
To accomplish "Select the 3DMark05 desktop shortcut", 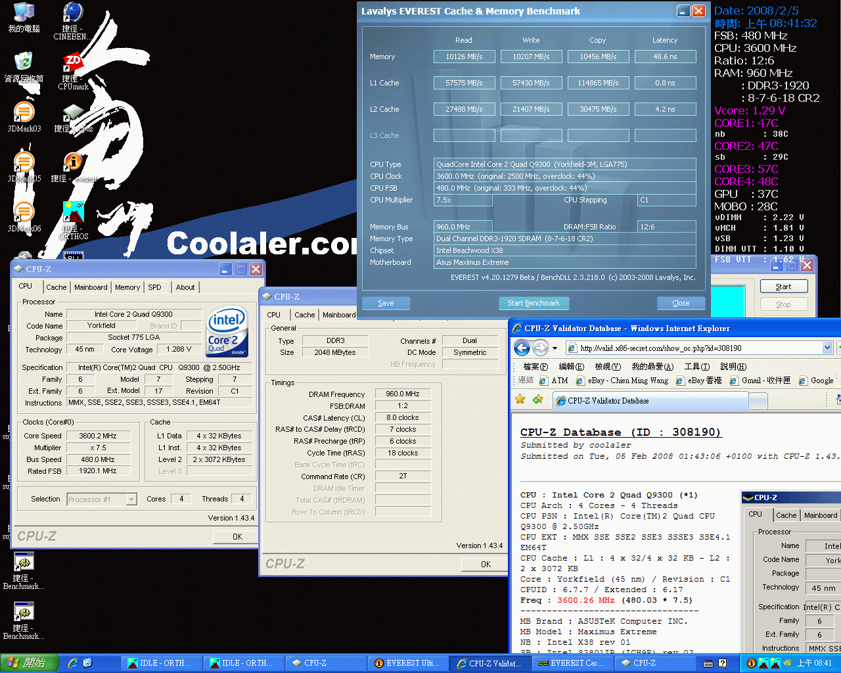I will [24, 167].
